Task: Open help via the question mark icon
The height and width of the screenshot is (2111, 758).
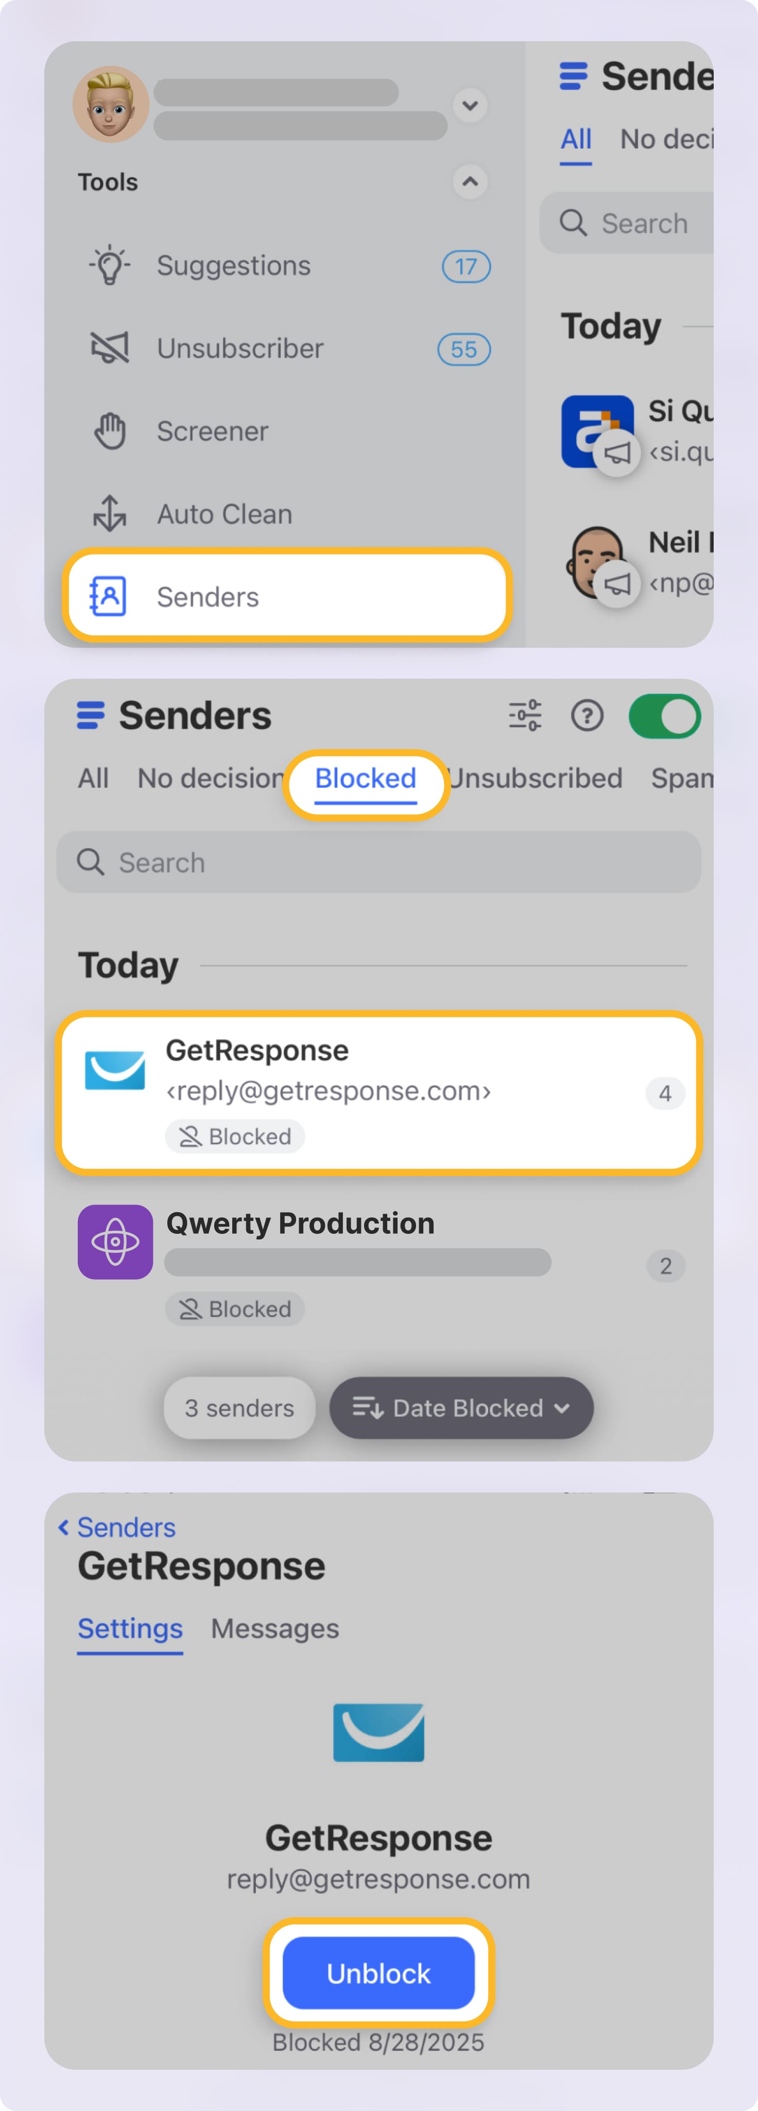Action: [587, 715]
